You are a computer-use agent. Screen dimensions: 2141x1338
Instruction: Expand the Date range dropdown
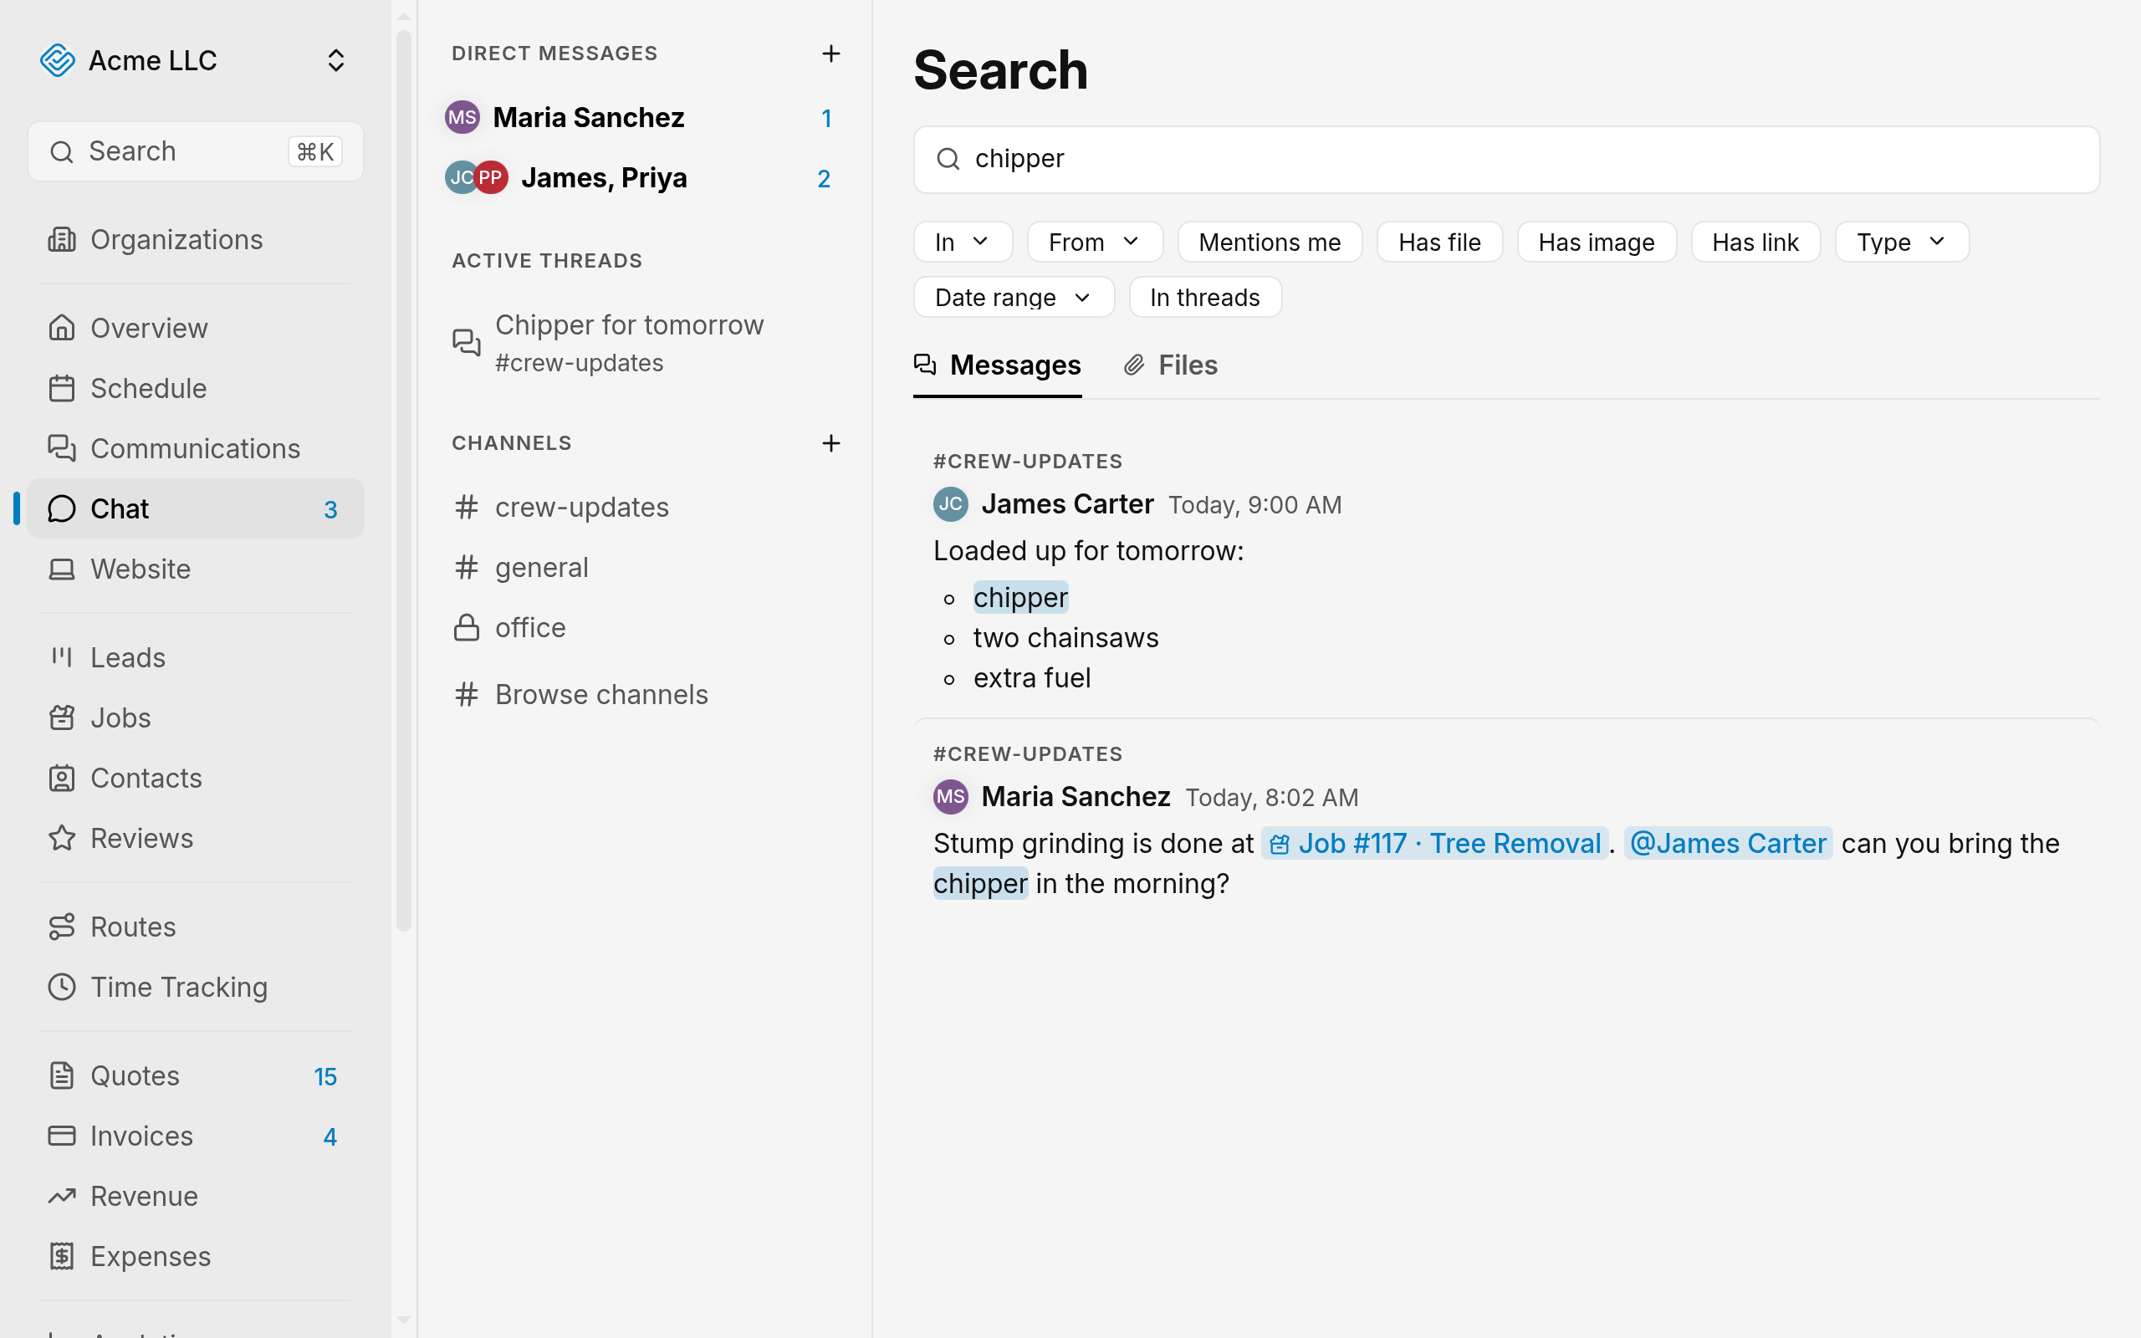[x=1014, y=298]
